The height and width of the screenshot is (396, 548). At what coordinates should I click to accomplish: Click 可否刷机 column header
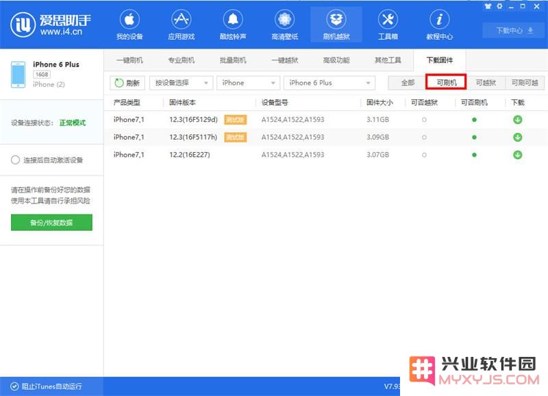click(x=474, y=102)
